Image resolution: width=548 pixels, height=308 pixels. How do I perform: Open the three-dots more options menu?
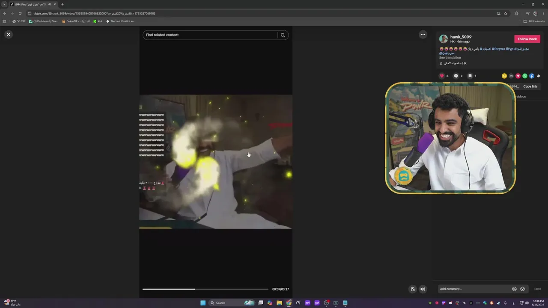[x=423, y=35]
